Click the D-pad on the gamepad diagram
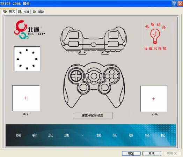The height and width of the screenshot is (157, 183). [76, 76]
